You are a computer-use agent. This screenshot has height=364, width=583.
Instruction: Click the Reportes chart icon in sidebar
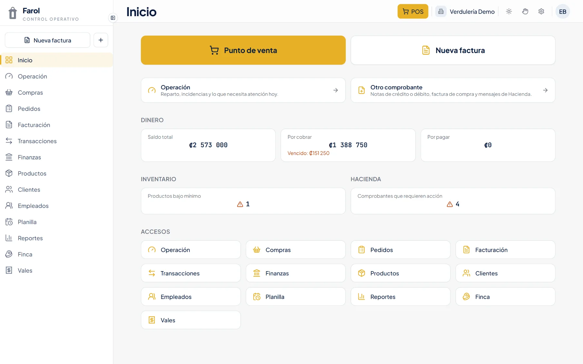9,238
